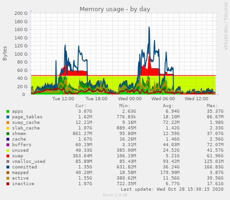Click the Wed 00:00 time axis label
The height and width of the screenshot is (200, 230).
130,99
